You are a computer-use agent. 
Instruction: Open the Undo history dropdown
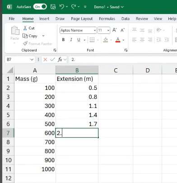pos(67,7)
